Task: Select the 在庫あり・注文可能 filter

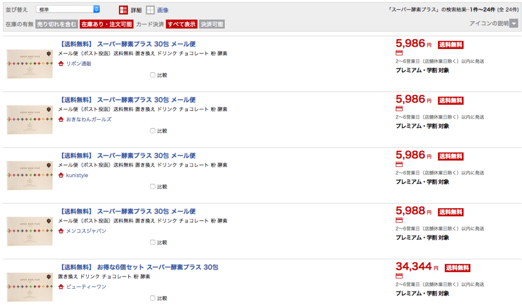Action: [106, 24]
